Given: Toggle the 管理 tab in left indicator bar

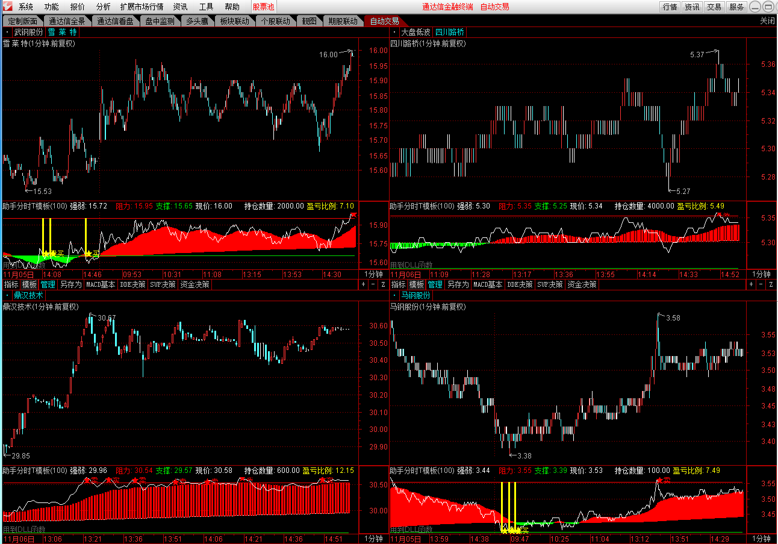Looking at the screenshot, I should (x=48, y=284).
